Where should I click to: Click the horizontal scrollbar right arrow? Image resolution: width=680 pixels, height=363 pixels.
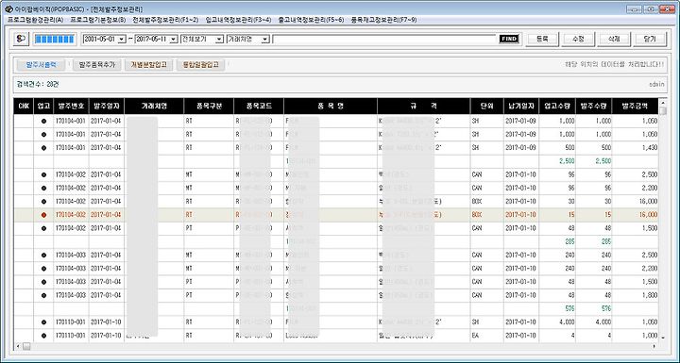point(654,347)
